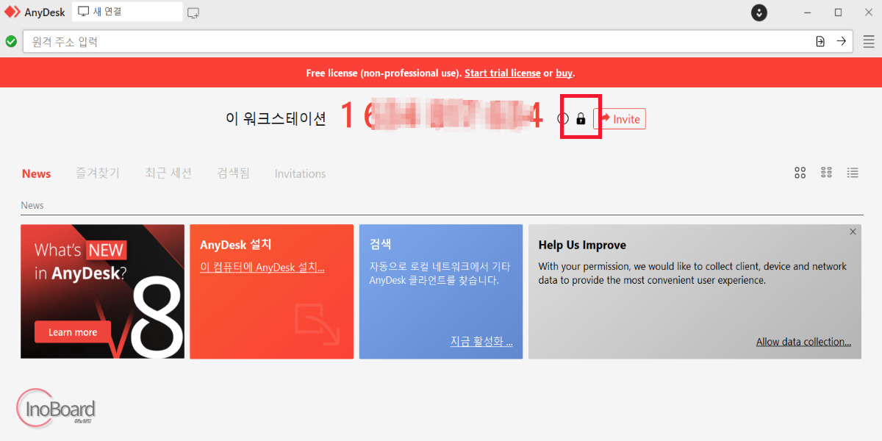
Task: Click the green connection status checkmark
Action: click(11, 41)
